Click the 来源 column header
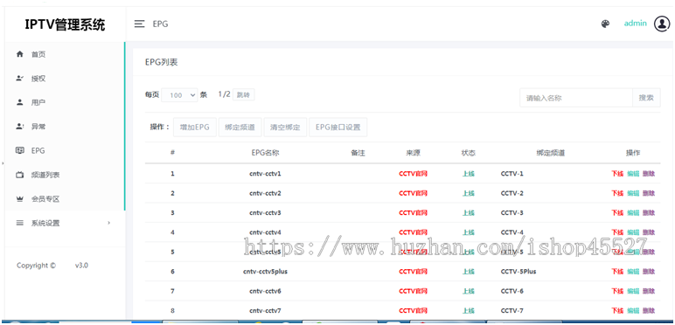The height and width of the screenshot is (325, 675). point(414,153)
